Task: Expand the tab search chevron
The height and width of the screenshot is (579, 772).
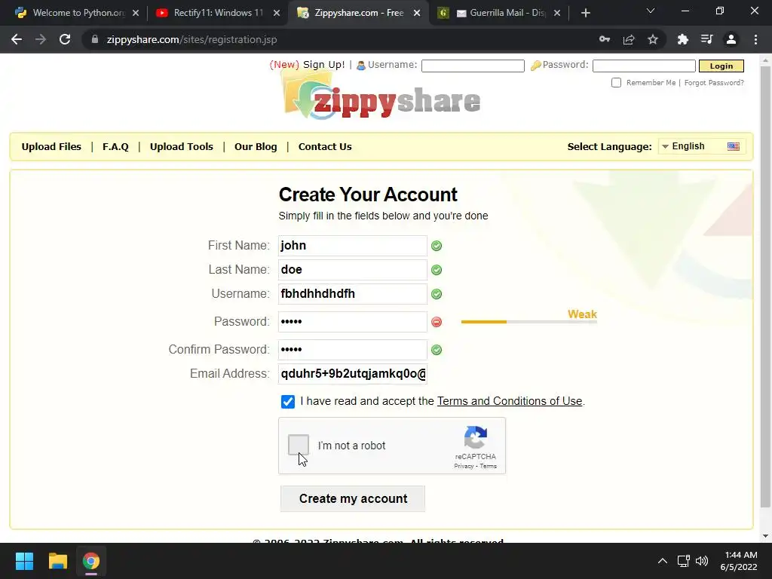Action: 651,11
